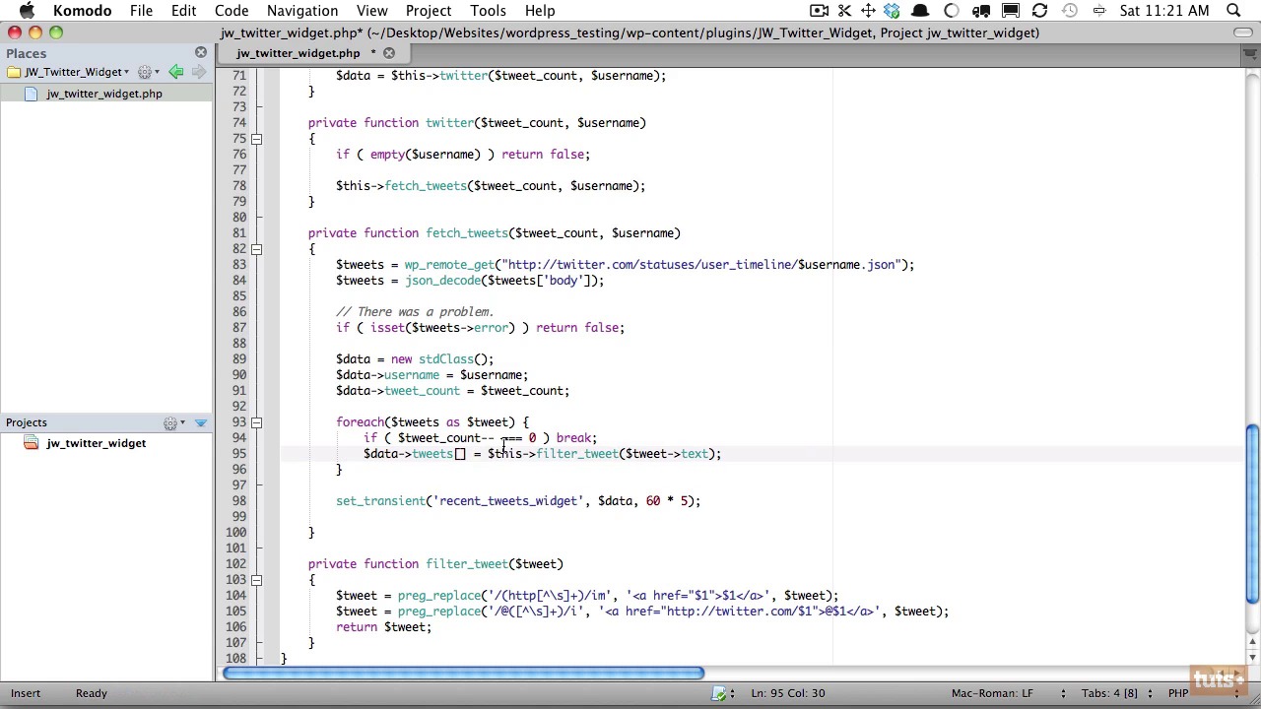Collapse the filter_tweet fold at line 103

256,580
